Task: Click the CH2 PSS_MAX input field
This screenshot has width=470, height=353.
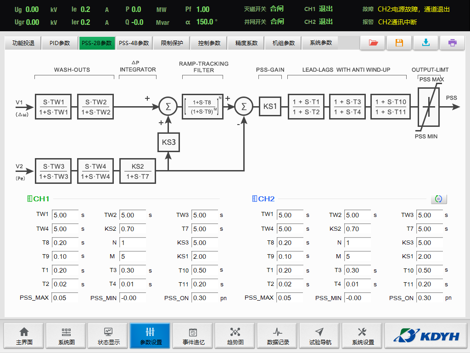Action: click(290, 298)
